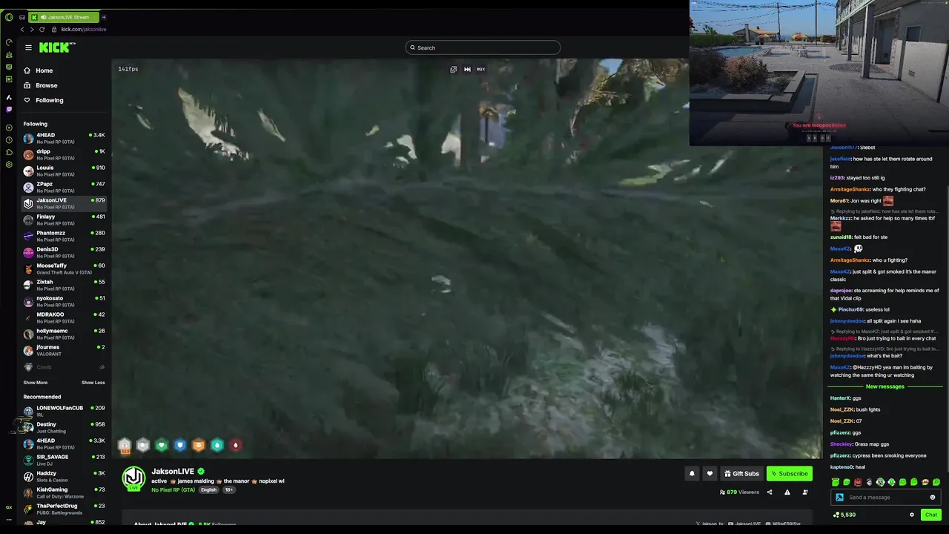Open Phantomzz channel in Following list
The width and height of the screenshot is (949, 534).
coord(64,237)
